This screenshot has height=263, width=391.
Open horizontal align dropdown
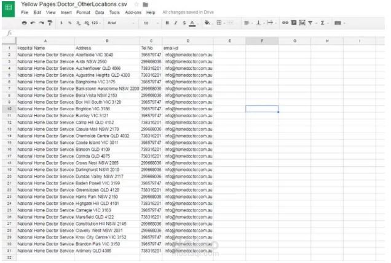[248, 23]
